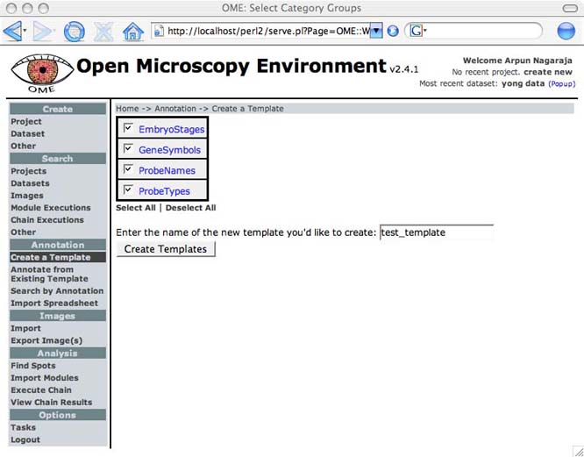Open View Chain Results
Screen dimensions: 584x457
point(52,403)
